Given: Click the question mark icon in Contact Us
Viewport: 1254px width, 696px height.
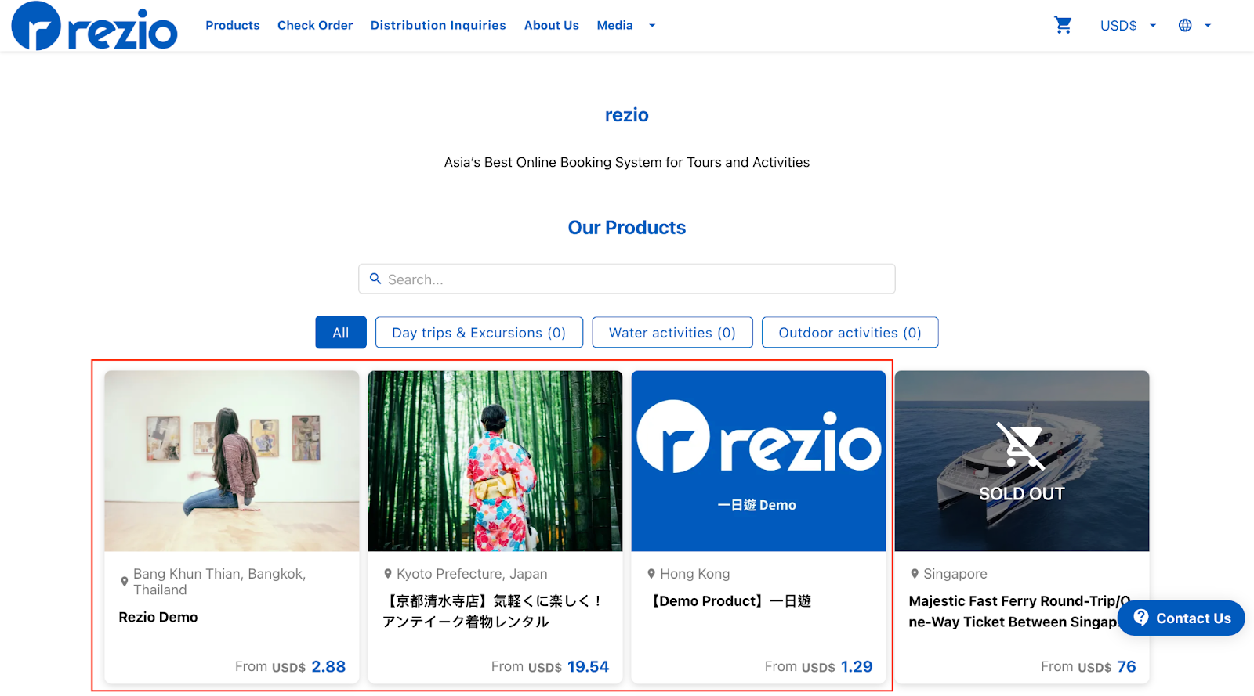Looking at the screenshot, I should click(1141, 618).
